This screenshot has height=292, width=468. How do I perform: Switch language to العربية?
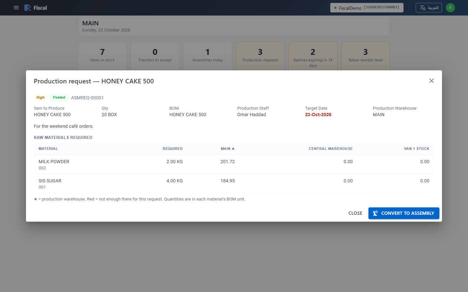click(429, 8)
